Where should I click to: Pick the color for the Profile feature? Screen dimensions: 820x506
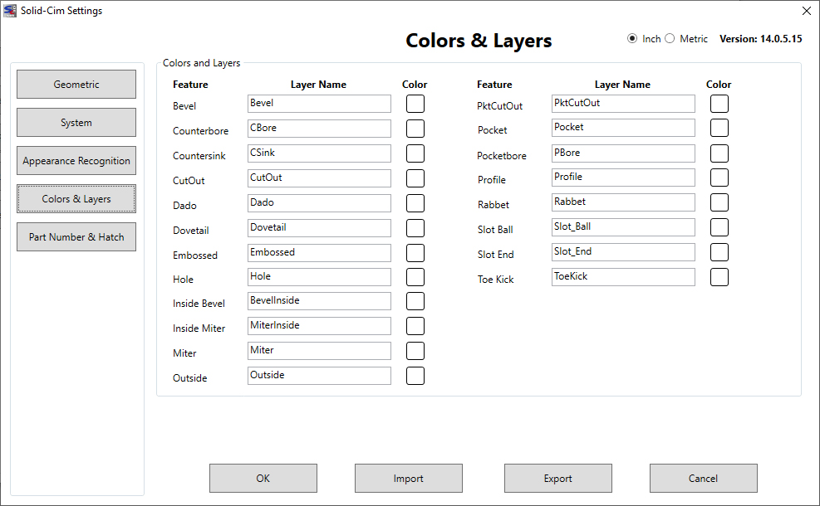tap(719, 178)
